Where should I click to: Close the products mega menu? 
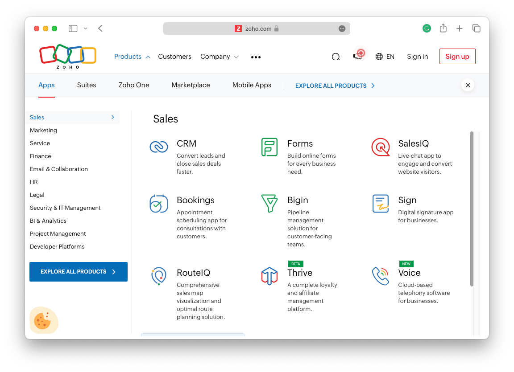click(468, 85)
